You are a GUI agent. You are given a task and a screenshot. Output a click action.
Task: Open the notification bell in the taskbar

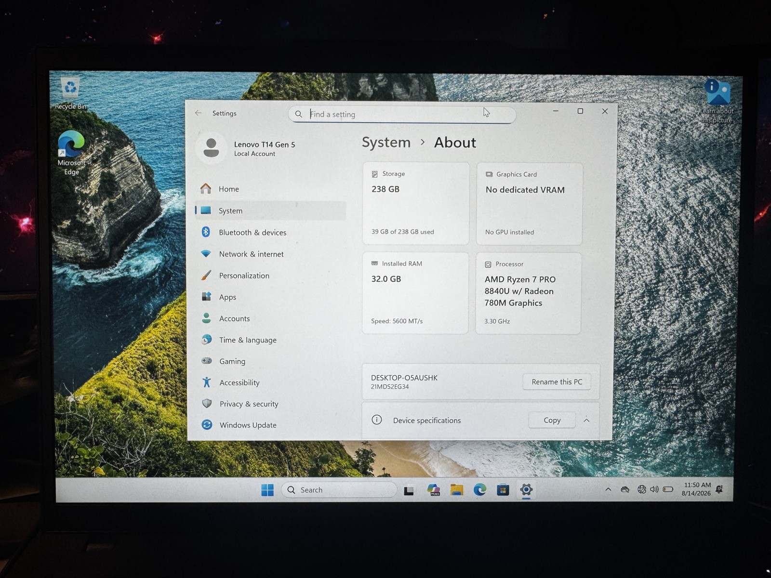click(719, 489)
